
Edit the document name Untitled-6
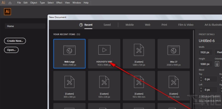pyautogui.click(x=207, y=41)
